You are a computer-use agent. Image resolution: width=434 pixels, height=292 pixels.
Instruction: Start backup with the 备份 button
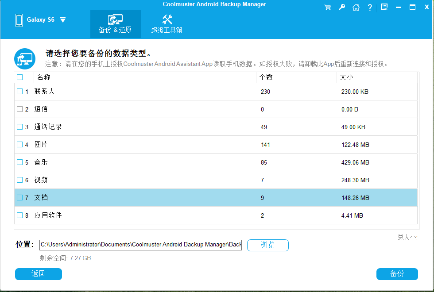coord(397,274)
